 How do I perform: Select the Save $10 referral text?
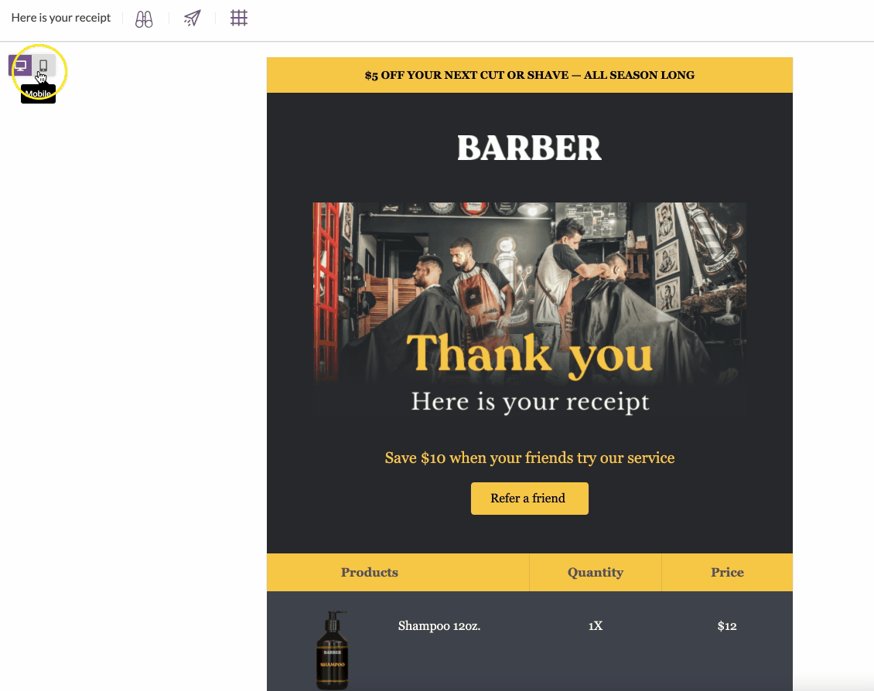click(530, 458)
